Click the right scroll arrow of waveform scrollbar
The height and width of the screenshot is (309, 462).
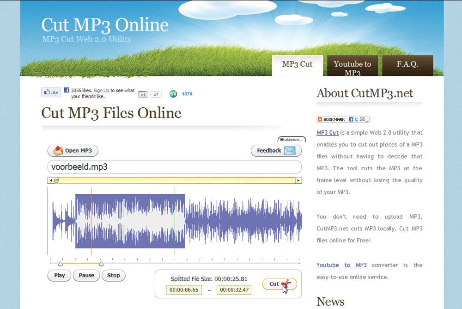click(298, 180)
